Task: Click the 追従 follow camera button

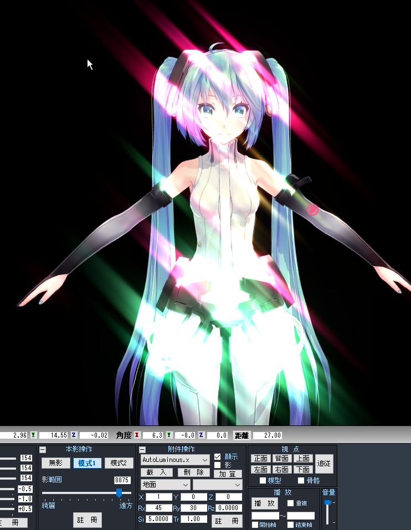Action: 324,464
